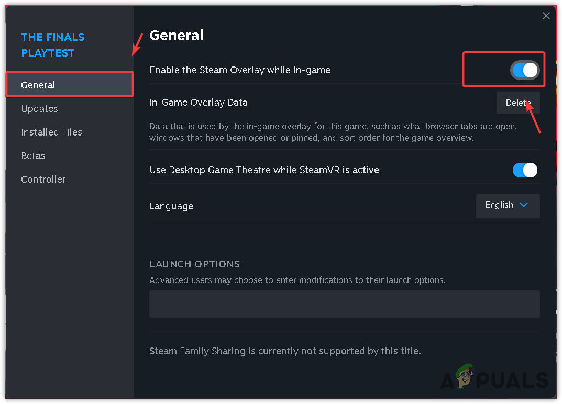Open the Installed Files section
This screenshot has width=562, height=404.
pos(51,132)
